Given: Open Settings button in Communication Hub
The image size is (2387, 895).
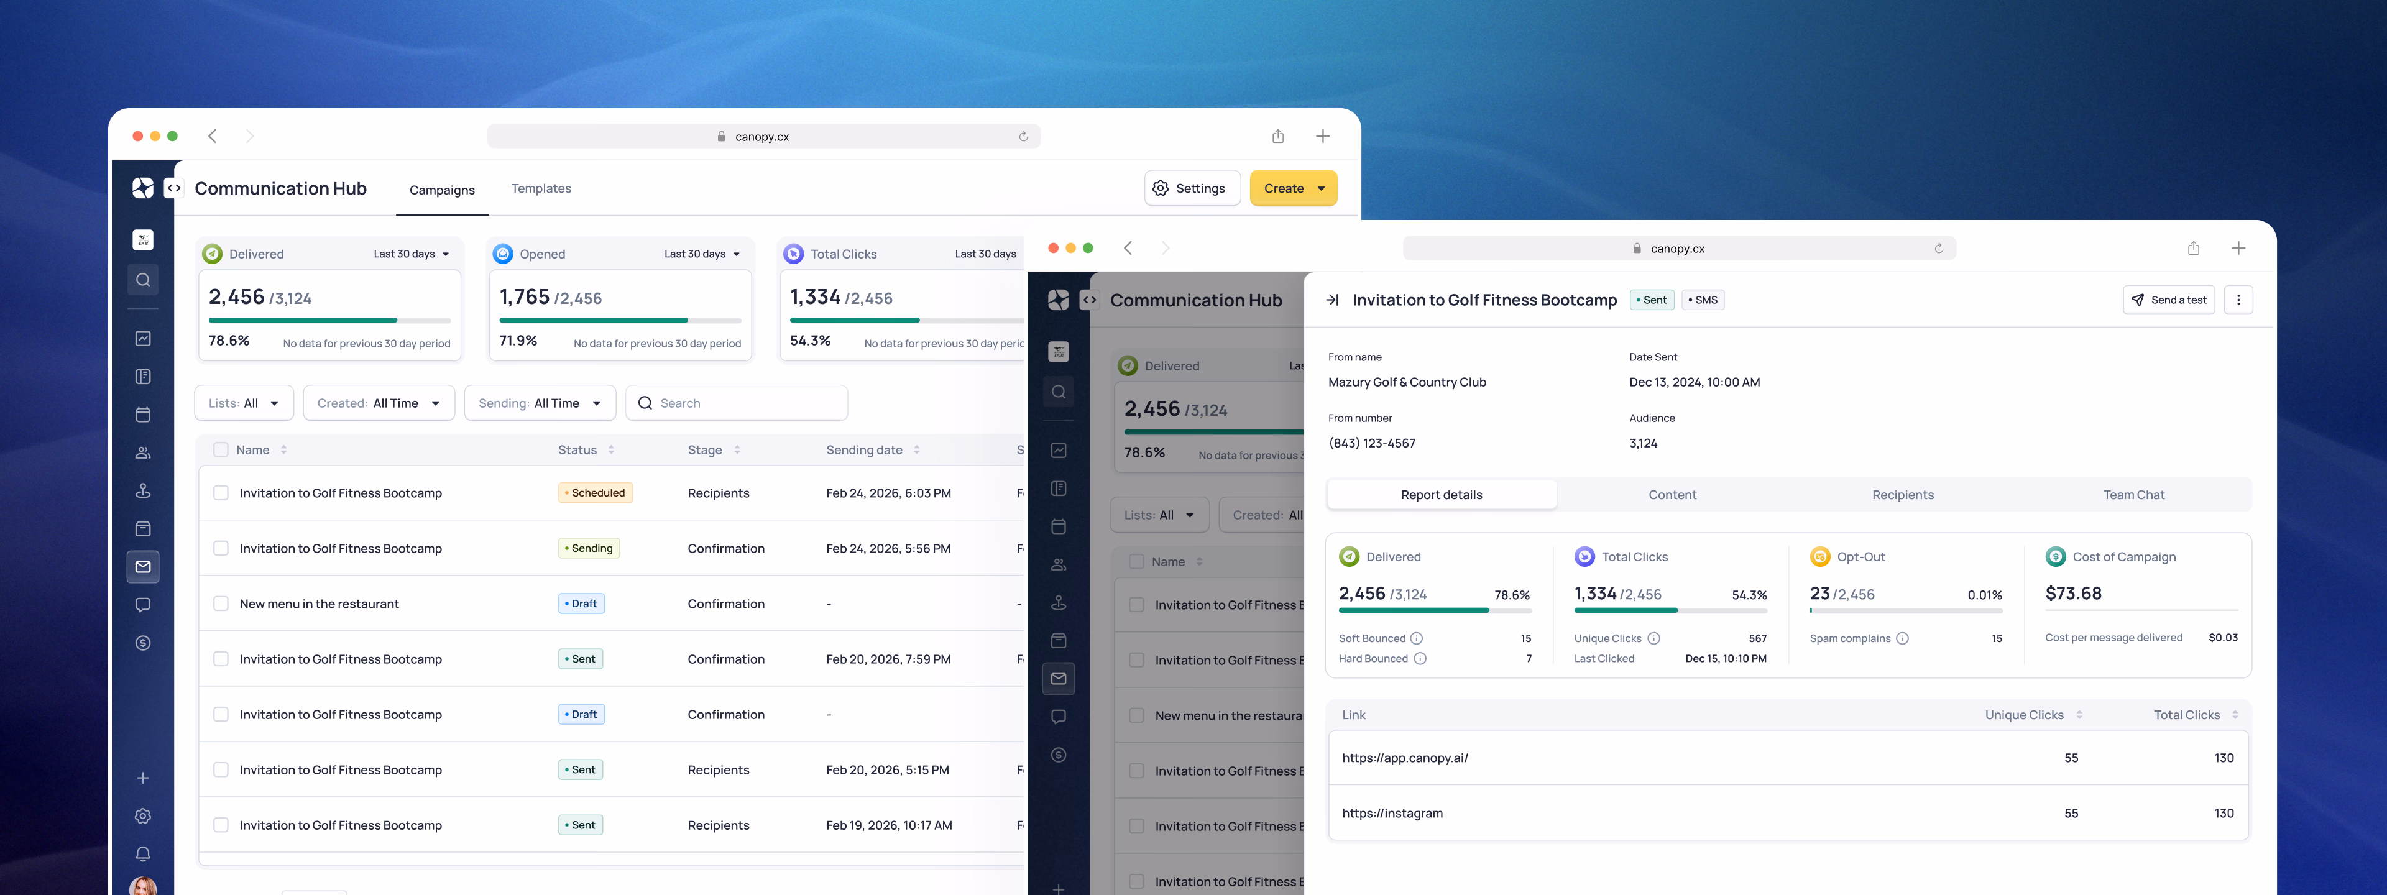Looking at the screenshot, I should pos(1193,188).
